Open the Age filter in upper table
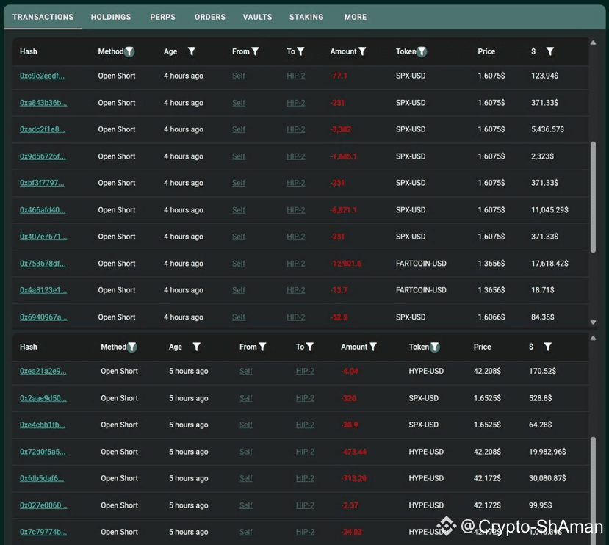Screen dimensions: 609x545 (x=192, y=51)
